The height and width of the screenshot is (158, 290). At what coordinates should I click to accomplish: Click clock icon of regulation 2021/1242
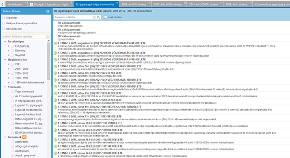coord(55,80)
